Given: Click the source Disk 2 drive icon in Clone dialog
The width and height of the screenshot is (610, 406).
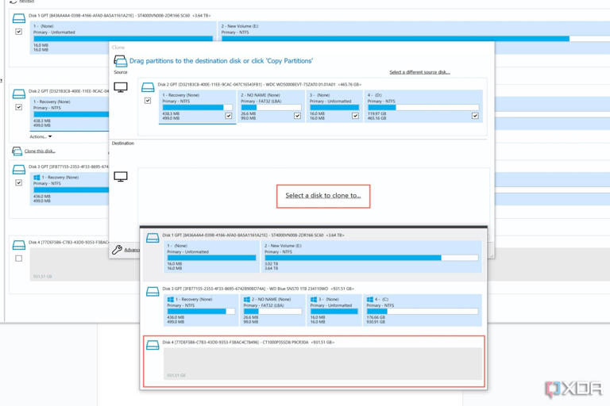Looking at the screenshot, I should pyautogui.click(x=148, y=87).
